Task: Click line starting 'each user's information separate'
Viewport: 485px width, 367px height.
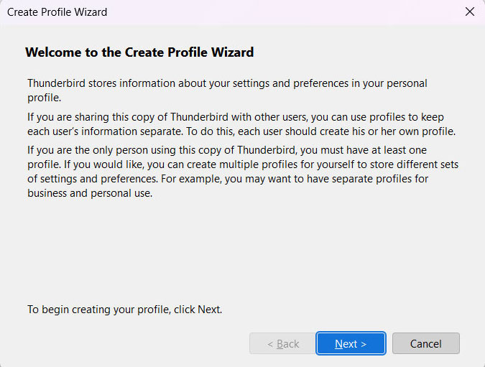Action: click(x=241, y=131)
